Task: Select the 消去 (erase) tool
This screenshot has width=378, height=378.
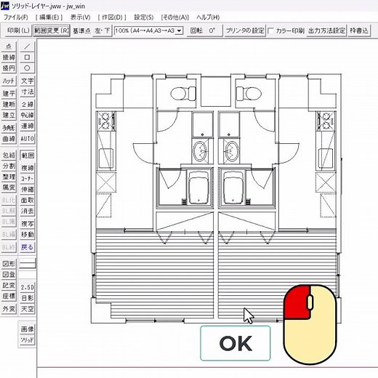Action: point(27,211)
